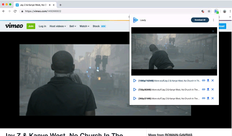Copy link for the 1080p/162MB video
Screen dimensions: 232x136
coord(204,80)
